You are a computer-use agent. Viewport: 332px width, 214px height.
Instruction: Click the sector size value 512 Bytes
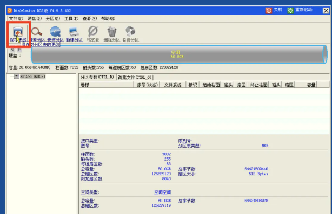(x=258, y=174)
